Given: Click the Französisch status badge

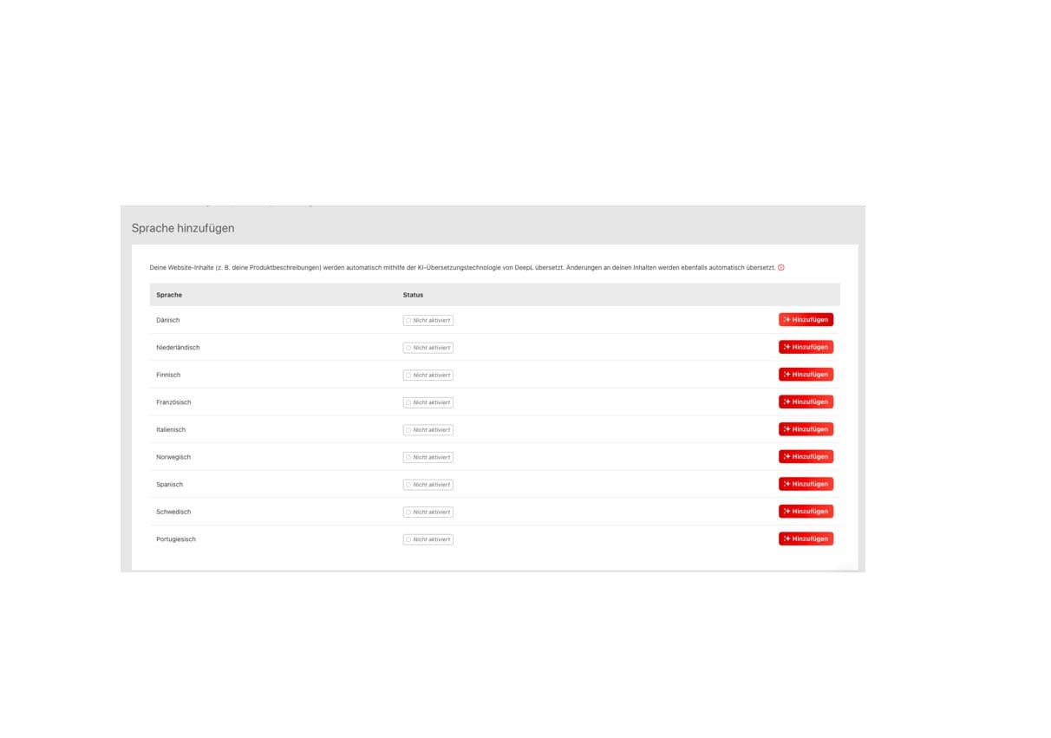Looking at the screenshot, I should 428,402.
